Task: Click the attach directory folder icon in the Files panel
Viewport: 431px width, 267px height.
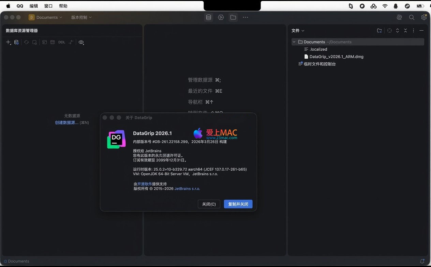Action: point(379,31)
